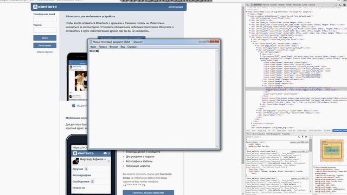Viewport: 347px width, 195px height.
Task: Click the Телефон или email input field
Action: (x=45, y=19)
